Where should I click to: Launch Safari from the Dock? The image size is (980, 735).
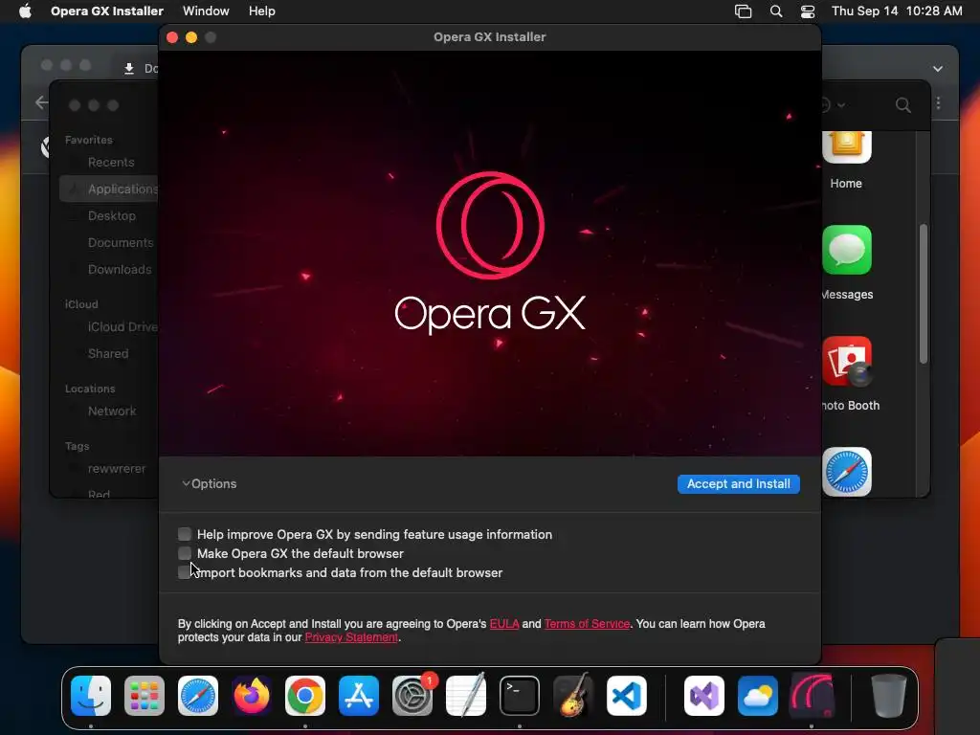coord(198,696)
